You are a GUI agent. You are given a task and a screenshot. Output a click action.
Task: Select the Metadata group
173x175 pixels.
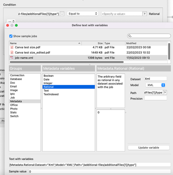pyautogui.click(x=25, y=101)
